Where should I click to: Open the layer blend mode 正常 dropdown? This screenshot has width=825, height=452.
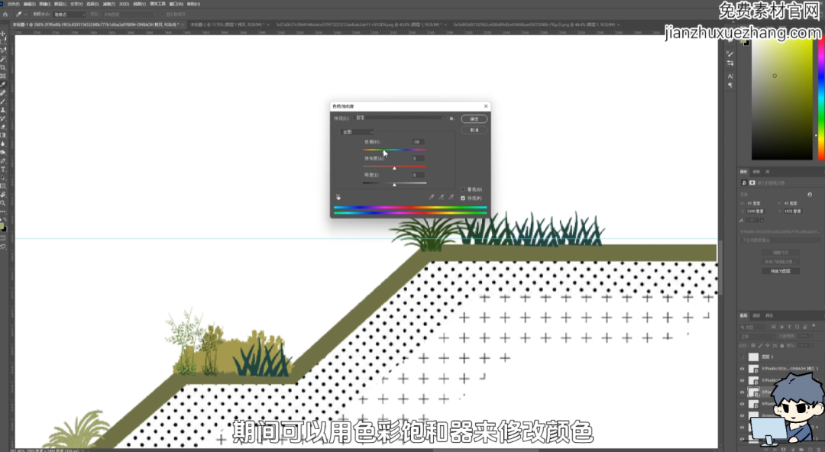click(757, 336)
